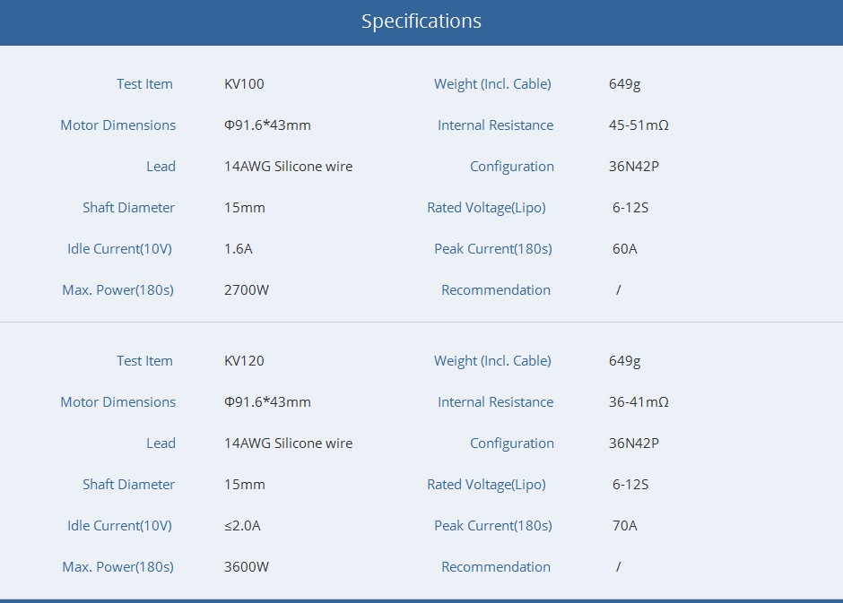Select the KV120 test item value
Image resolution: width=843 pixels, height=603 pixels.
(244, 361)
